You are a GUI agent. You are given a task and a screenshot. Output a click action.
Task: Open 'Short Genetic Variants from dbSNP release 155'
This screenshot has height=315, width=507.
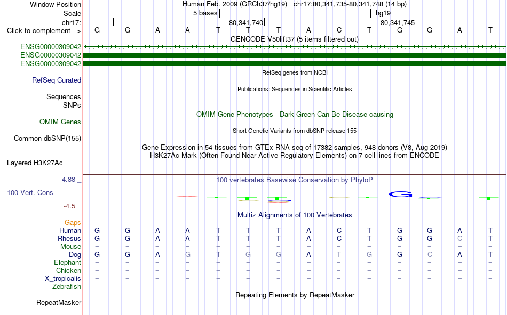point(295,131)
